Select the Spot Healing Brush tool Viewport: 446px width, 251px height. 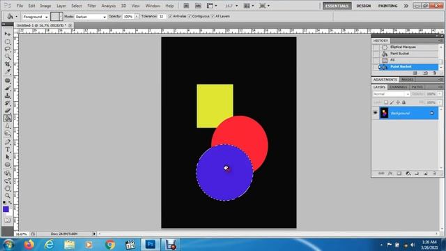[8, 81]
